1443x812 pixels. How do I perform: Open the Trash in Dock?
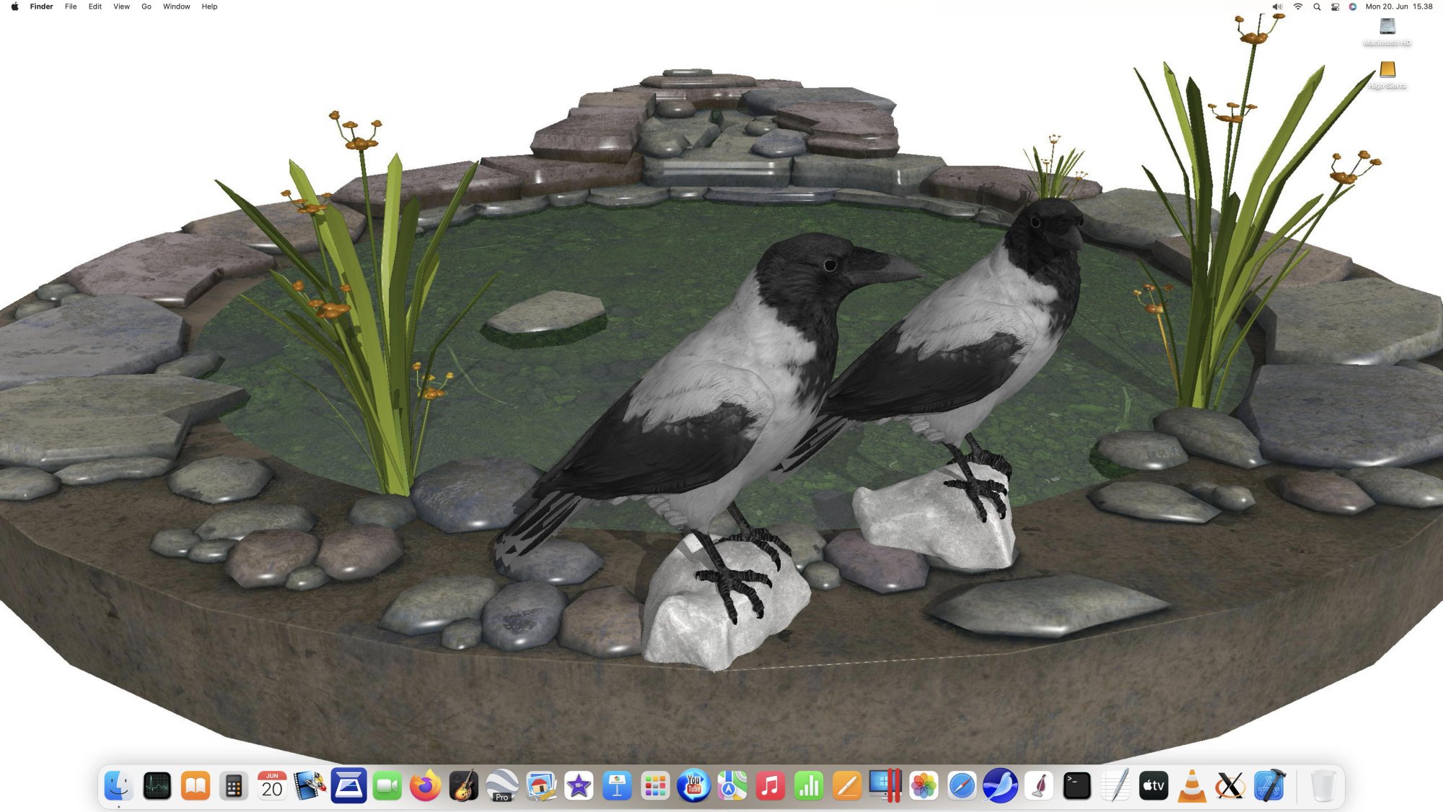coord(1323,785)
